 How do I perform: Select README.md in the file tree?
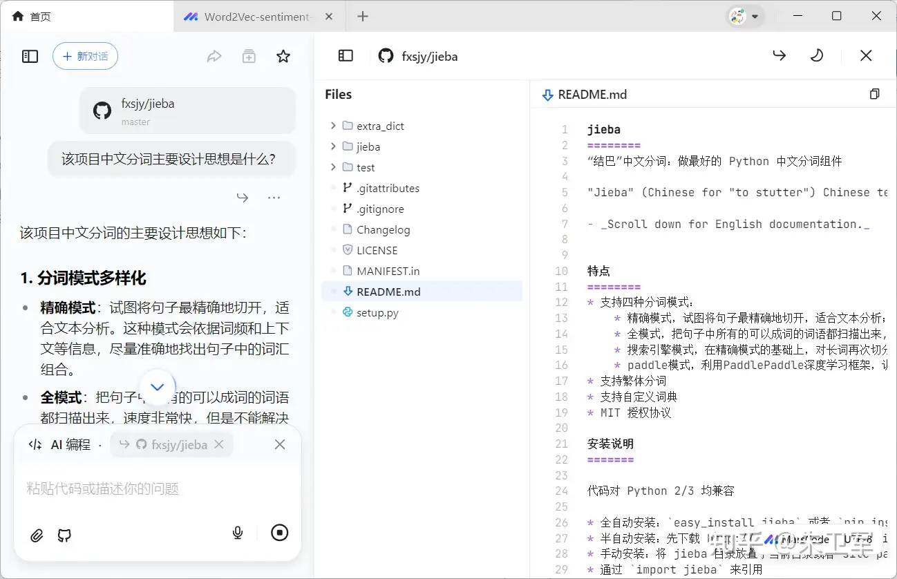click(422, 292)
